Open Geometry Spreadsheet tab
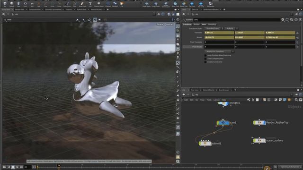This screenshot has width=303, height=170. coord(53,9)
